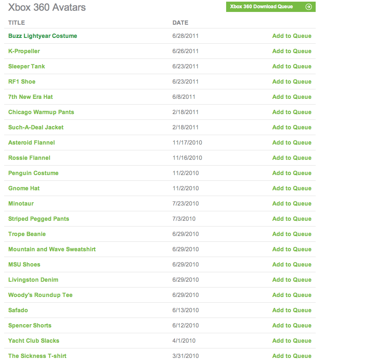Add K-Propeller to queue
385x360 pixels.
292,51
